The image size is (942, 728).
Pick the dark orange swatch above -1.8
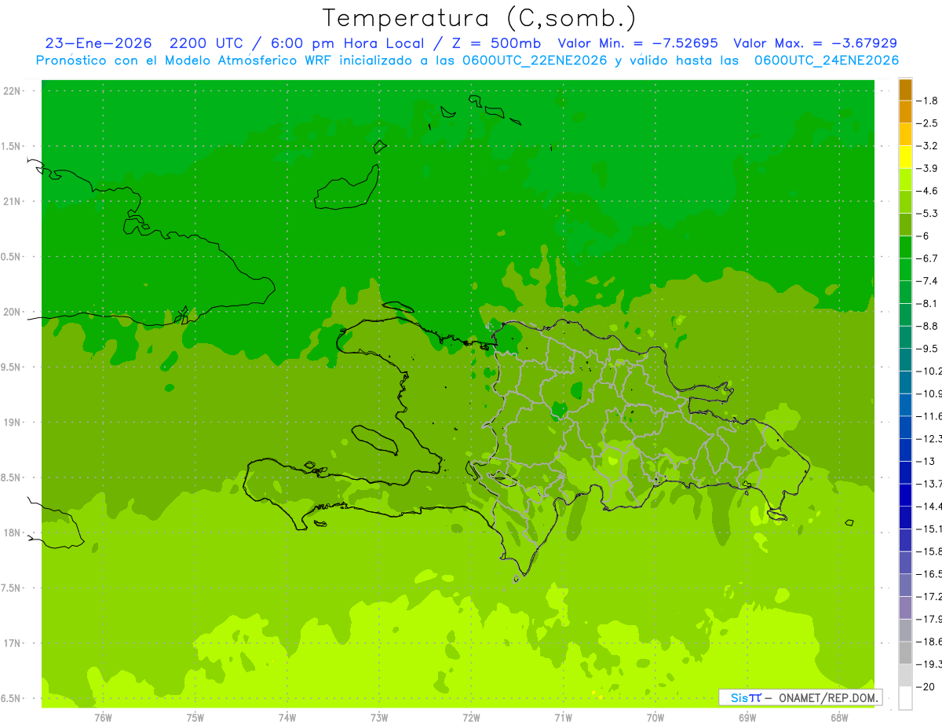click(905, 90)
